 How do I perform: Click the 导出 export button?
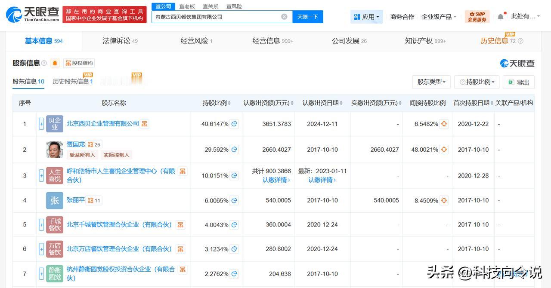pos(518,82)
